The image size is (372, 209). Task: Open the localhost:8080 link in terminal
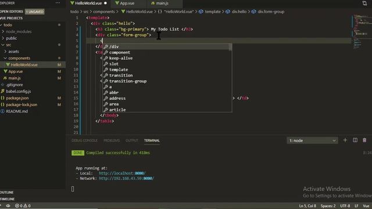(x=122, y=173)
